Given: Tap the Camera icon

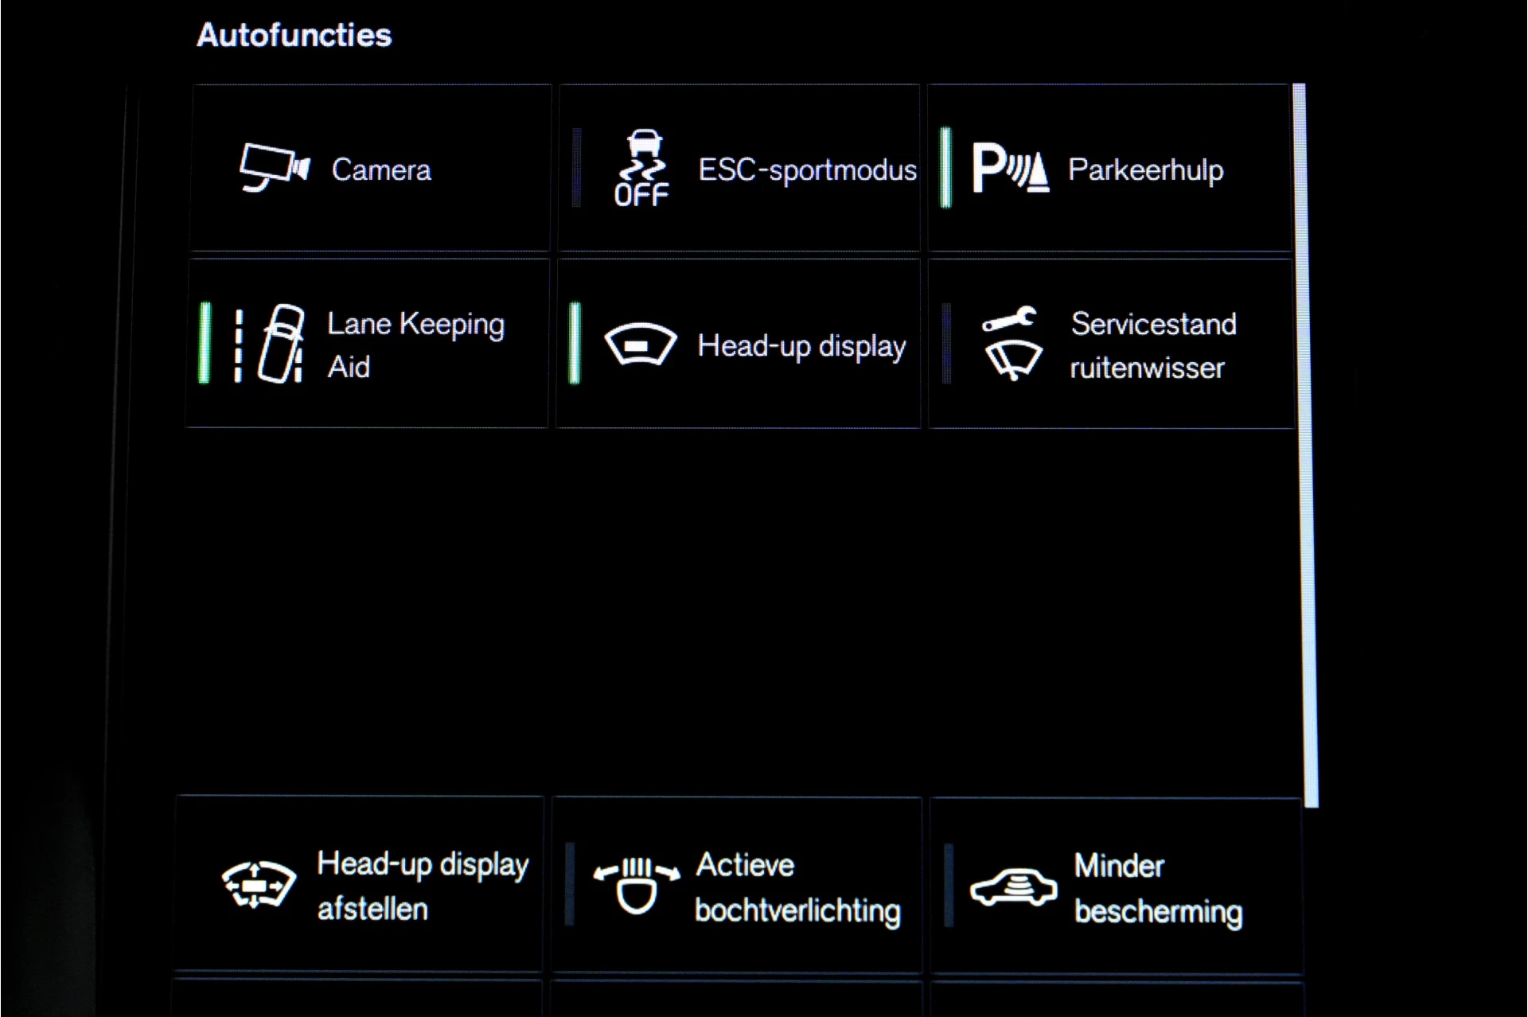Looking at the screenshot, I should 275,168.
